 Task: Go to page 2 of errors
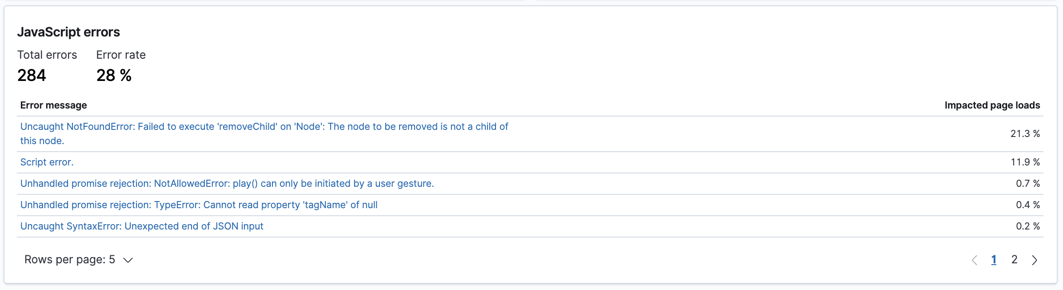(1014, 259)
